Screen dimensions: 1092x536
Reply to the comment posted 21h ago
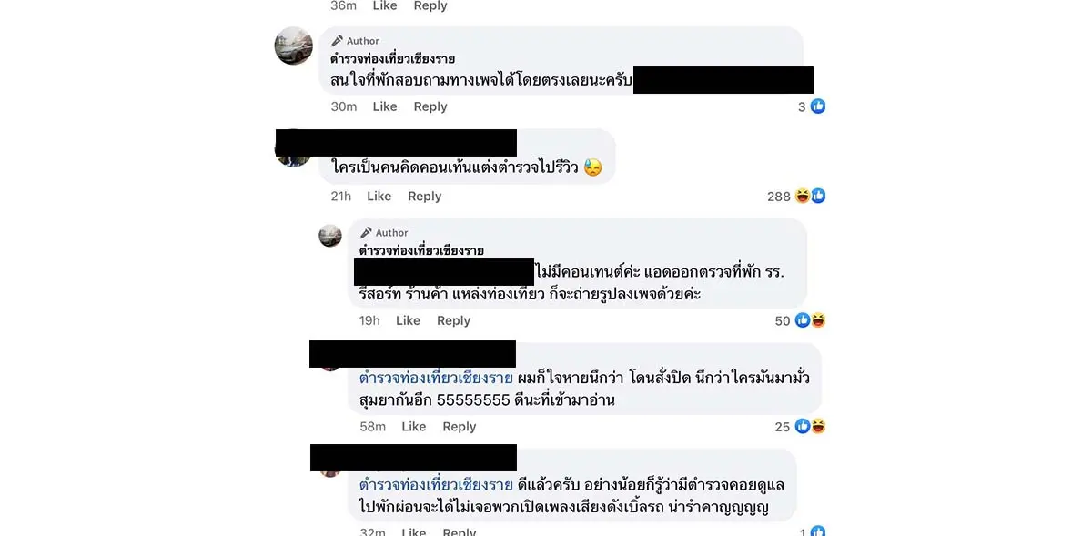424,196
